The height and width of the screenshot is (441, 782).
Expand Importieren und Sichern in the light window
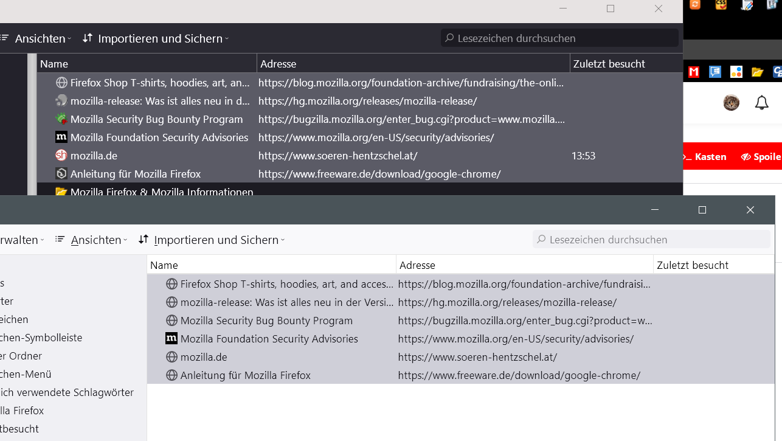(x=216, y=240)
